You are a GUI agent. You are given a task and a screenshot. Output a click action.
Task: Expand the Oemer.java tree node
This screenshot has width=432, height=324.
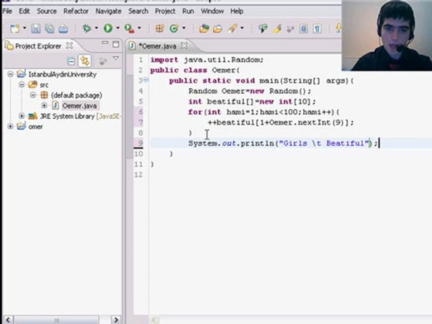tap(44, 105)
